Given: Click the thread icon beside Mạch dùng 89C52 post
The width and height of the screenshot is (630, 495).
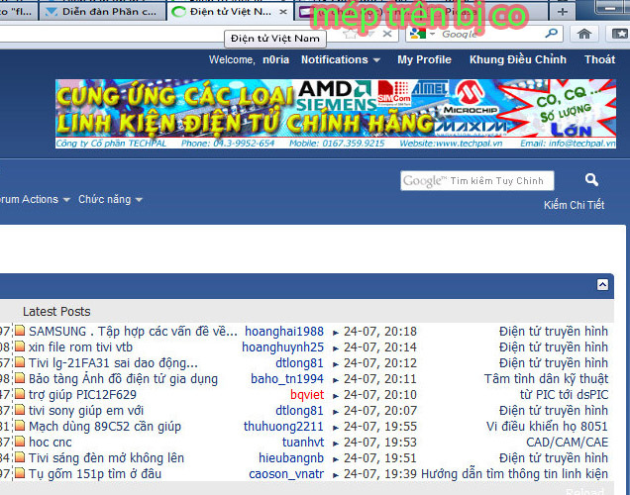Looking at the screenshot, I should (x=20, y=426).
